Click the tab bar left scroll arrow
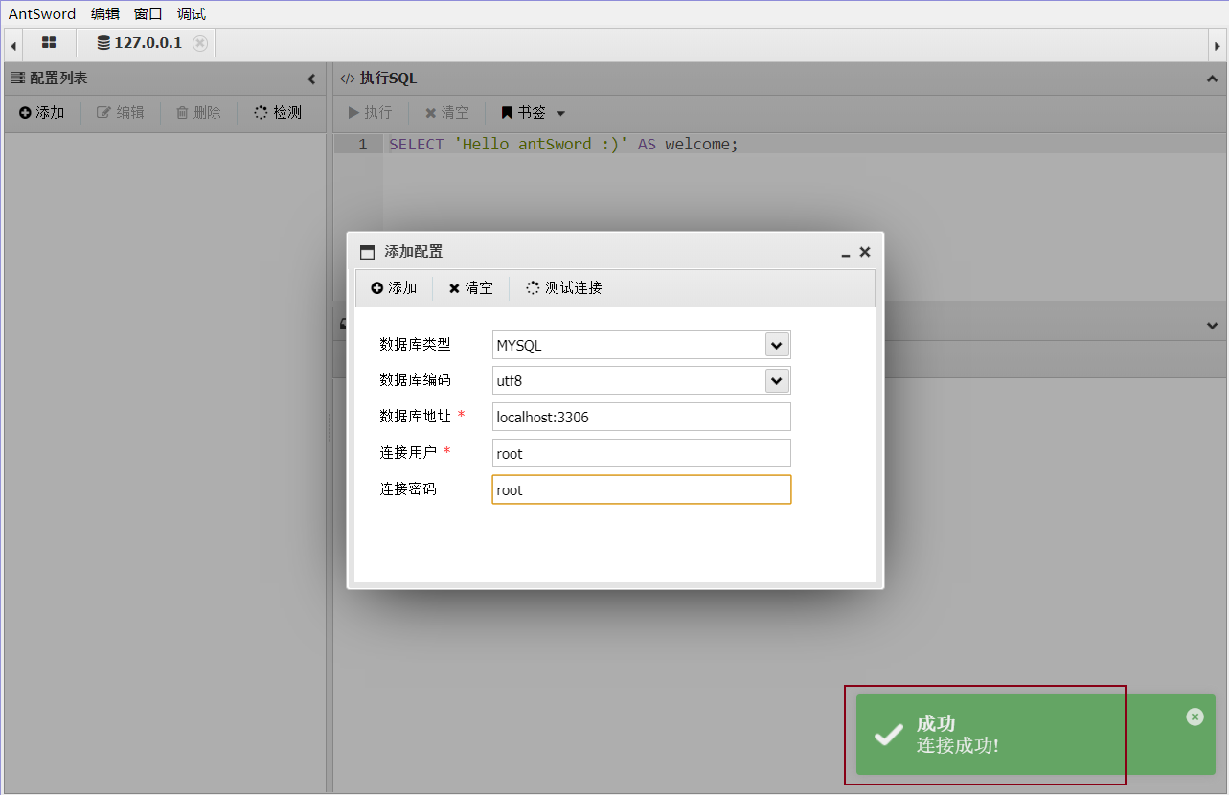The image size is (1229, 795). coord(13,44)
